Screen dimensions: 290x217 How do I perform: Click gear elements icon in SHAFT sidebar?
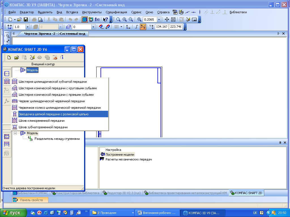(x=7, y=81)
